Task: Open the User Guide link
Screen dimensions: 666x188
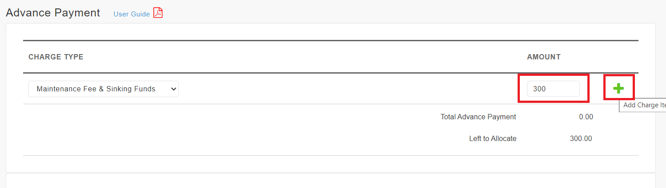Action: point(132,14)
